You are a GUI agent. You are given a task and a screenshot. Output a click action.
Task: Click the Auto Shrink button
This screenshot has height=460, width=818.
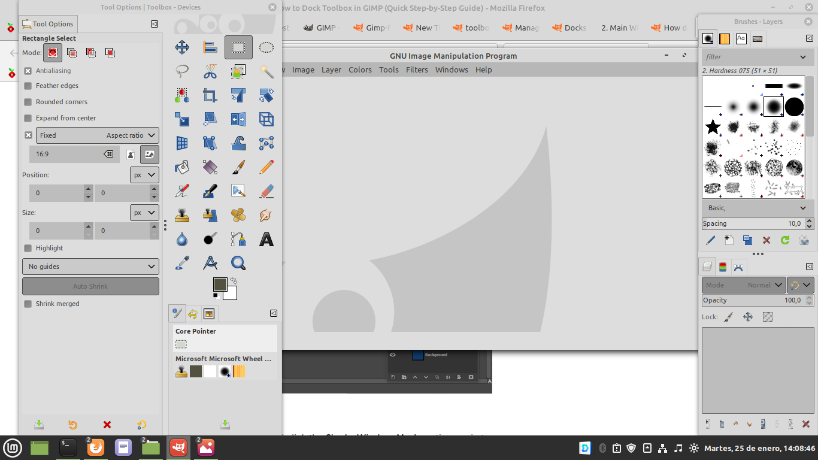click(90, 286)
